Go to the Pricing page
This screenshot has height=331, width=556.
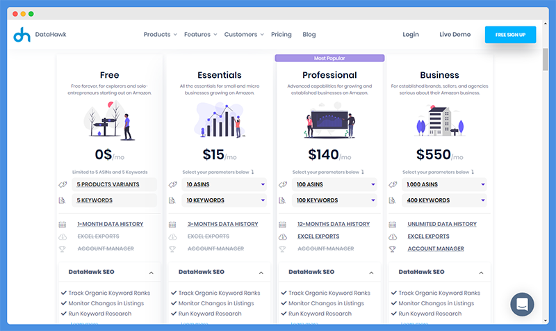point(281,34)
